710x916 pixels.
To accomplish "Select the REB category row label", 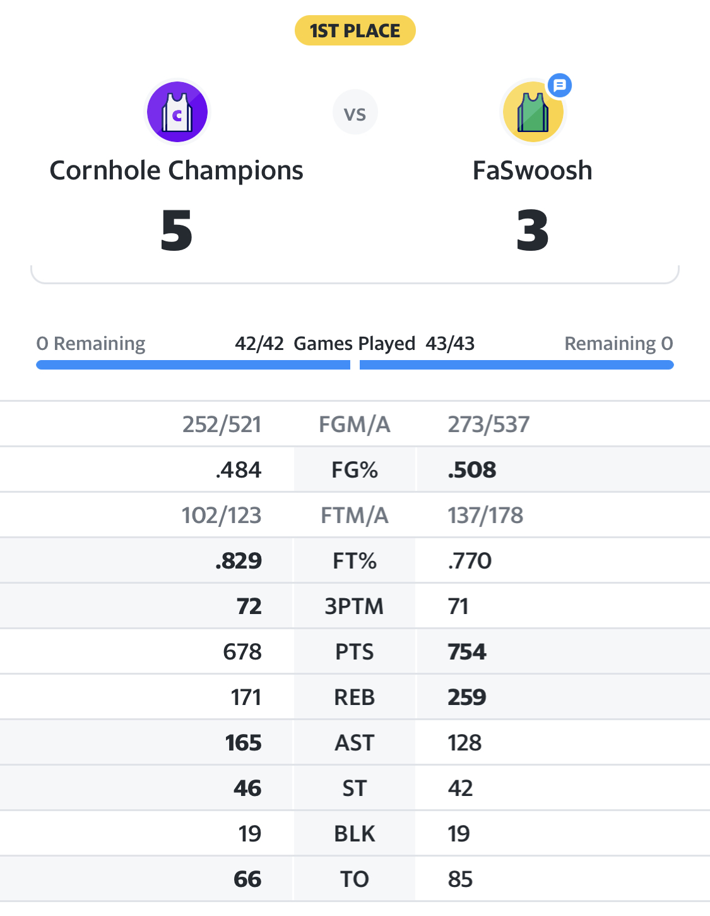I will 355,697.
